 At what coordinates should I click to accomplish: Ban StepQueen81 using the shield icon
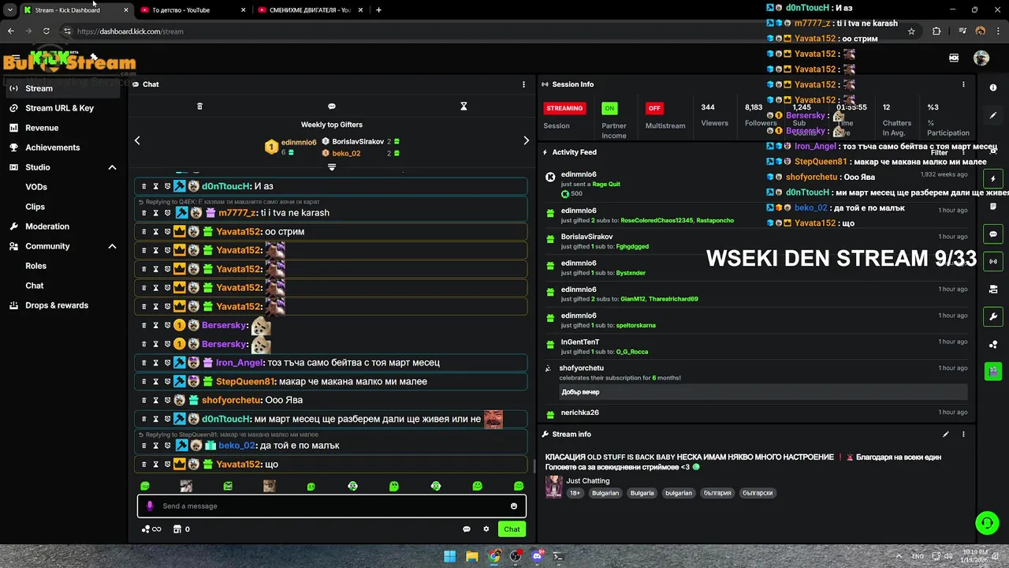(168, 382)
